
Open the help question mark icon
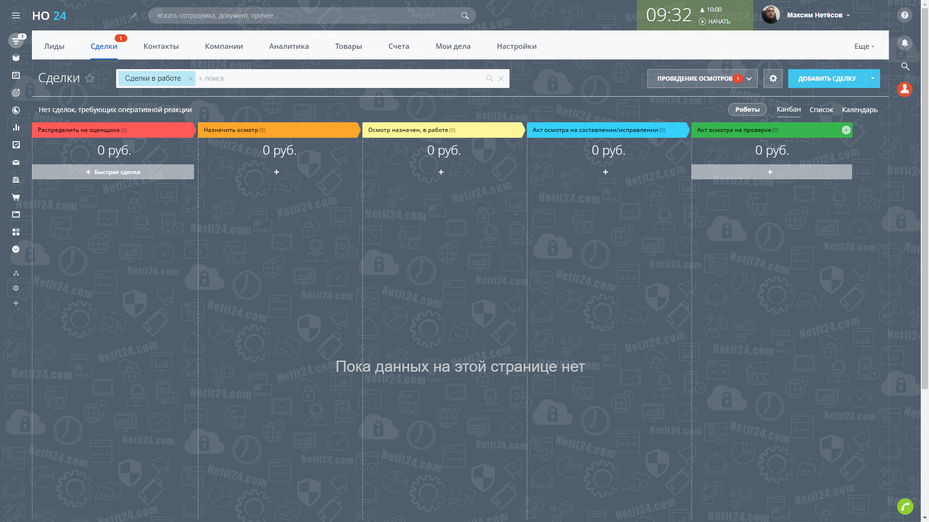904,15
